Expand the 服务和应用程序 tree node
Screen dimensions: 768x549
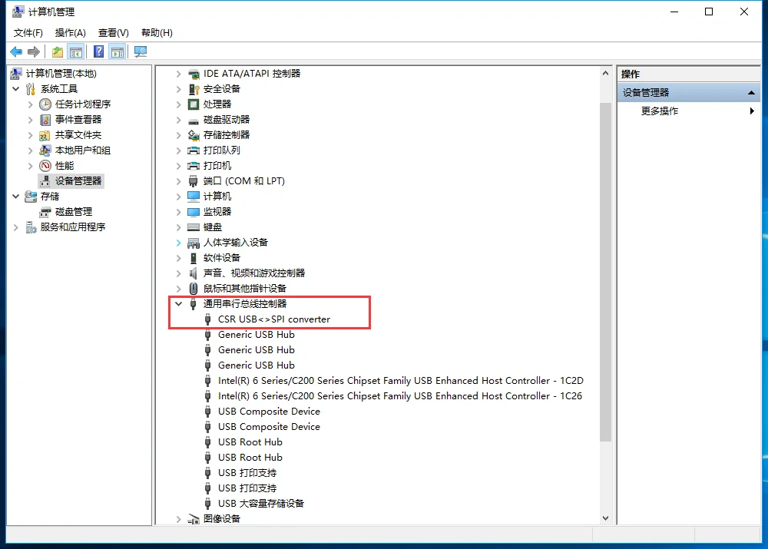coord(15,227)
